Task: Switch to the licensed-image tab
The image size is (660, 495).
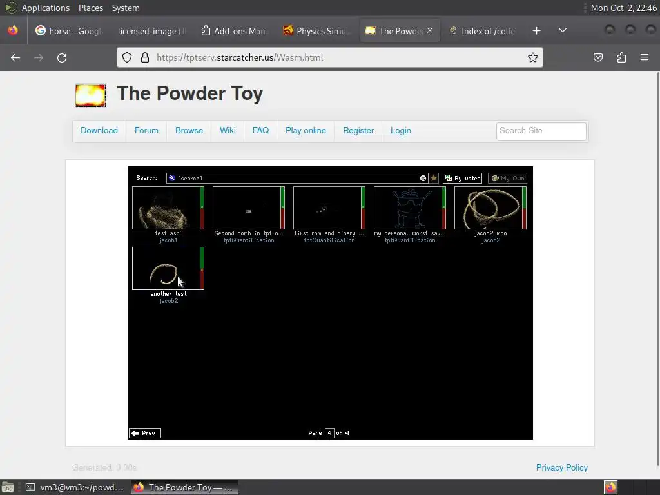Action: click(151, 31)
